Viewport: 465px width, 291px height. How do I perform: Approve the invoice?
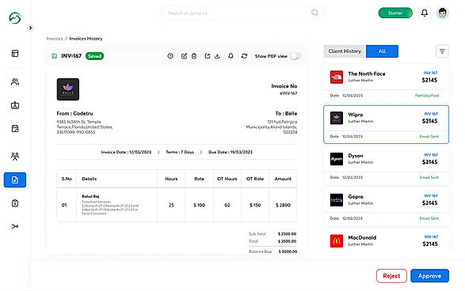tap(429, 276)
